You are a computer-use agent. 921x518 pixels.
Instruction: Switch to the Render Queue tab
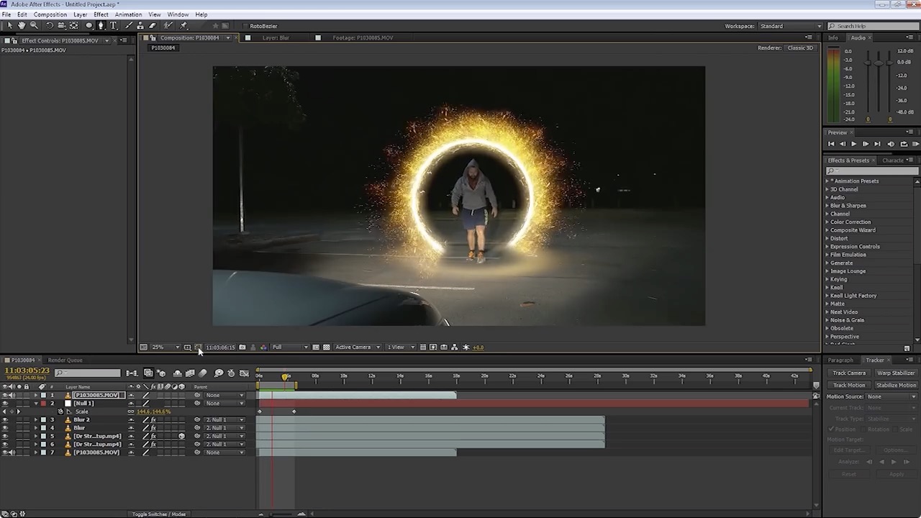point(65,360)
